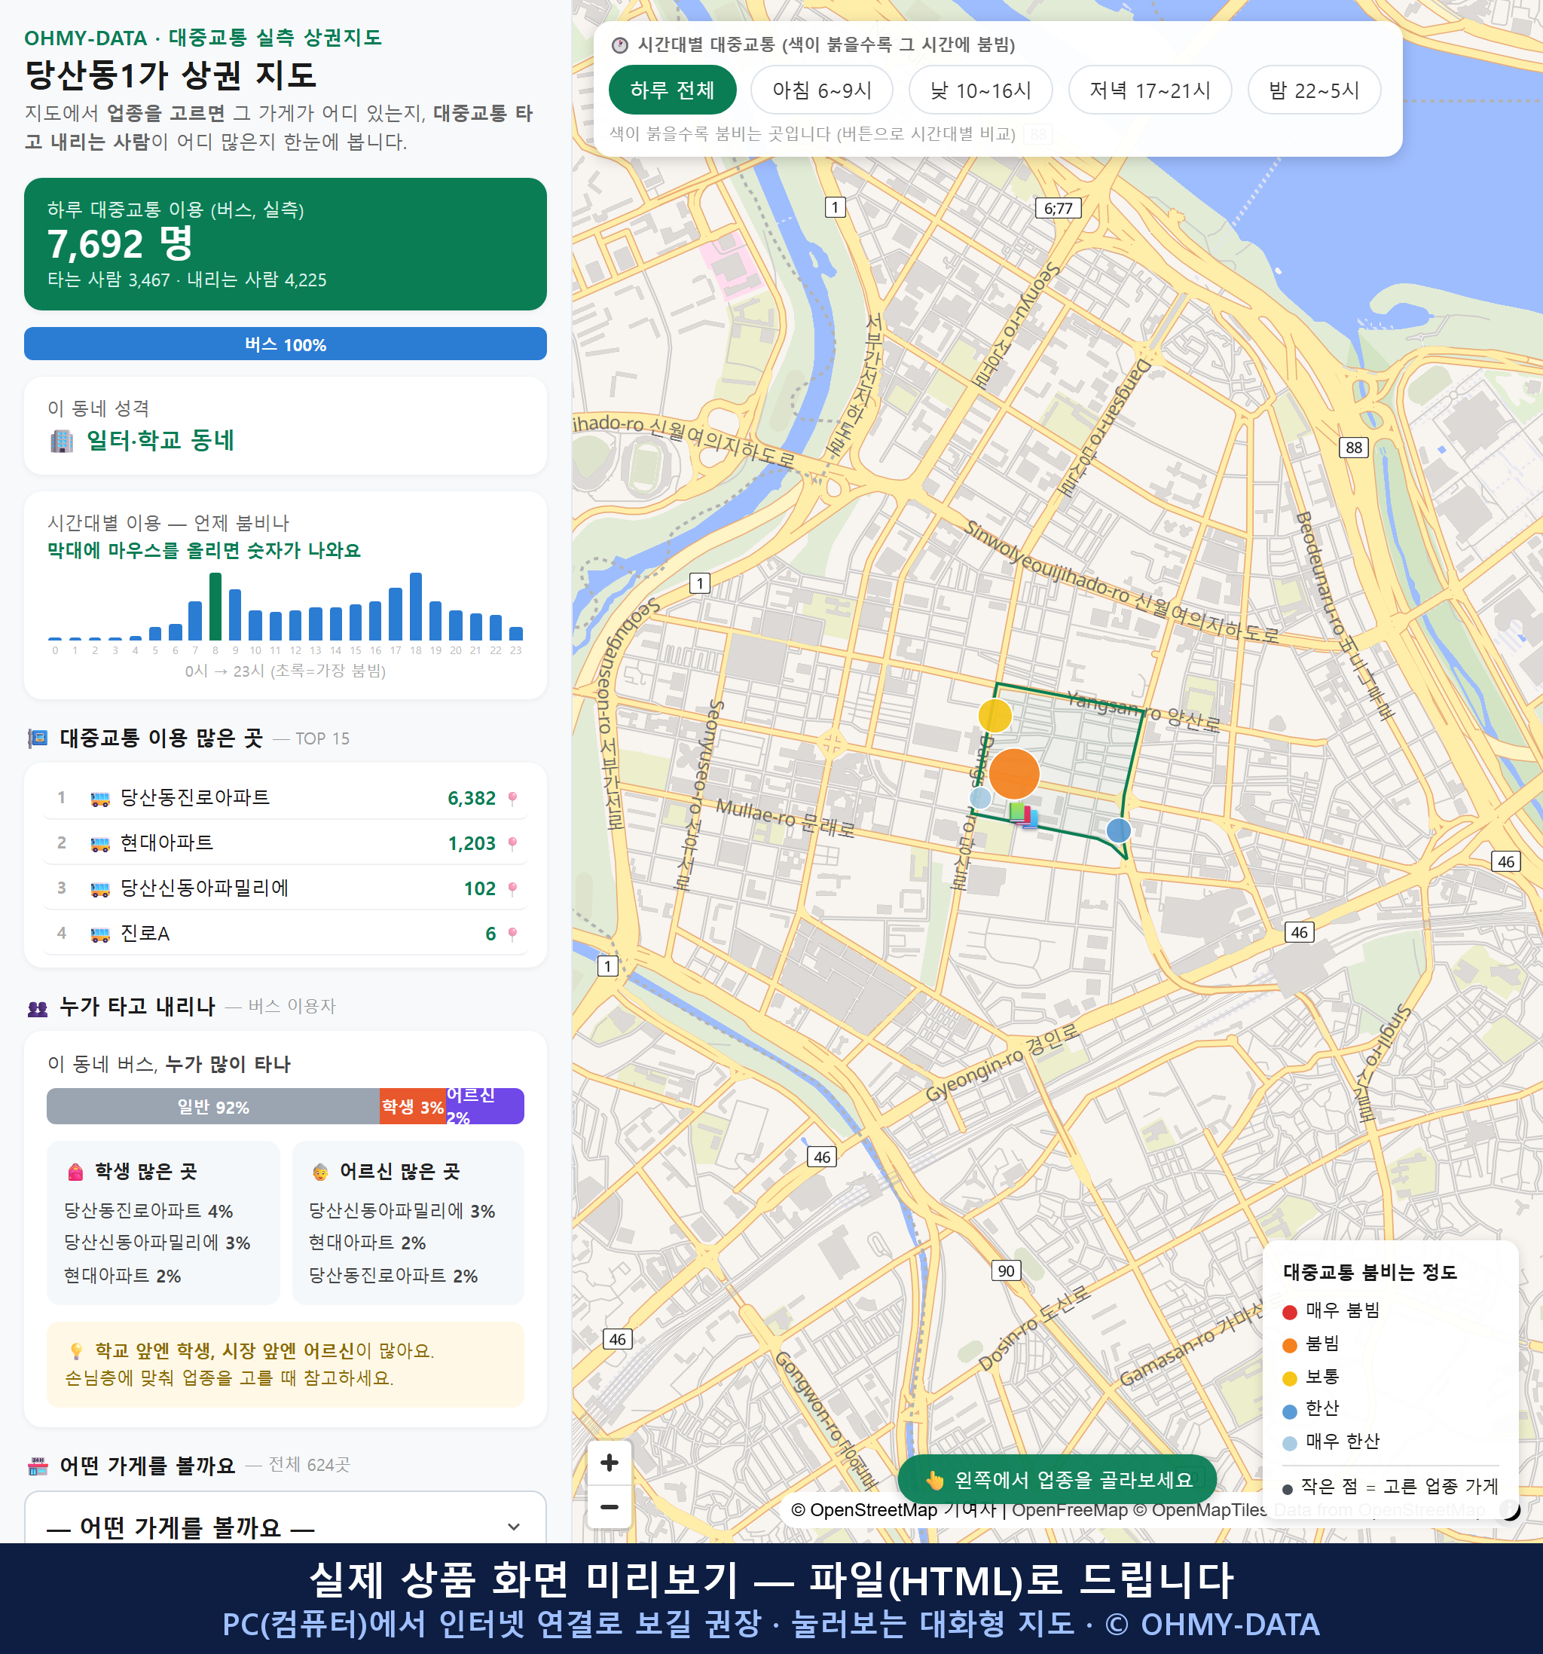Click the blue 버스 100% bar
The width and height of the screenshot is (1543, 1654).
(x=286, y=344)
